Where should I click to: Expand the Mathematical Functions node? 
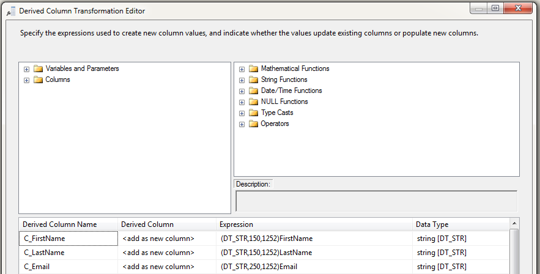point(242,69)
